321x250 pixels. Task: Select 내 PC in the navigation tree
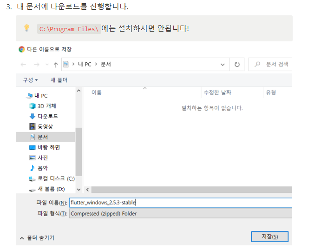coord(41,96)
